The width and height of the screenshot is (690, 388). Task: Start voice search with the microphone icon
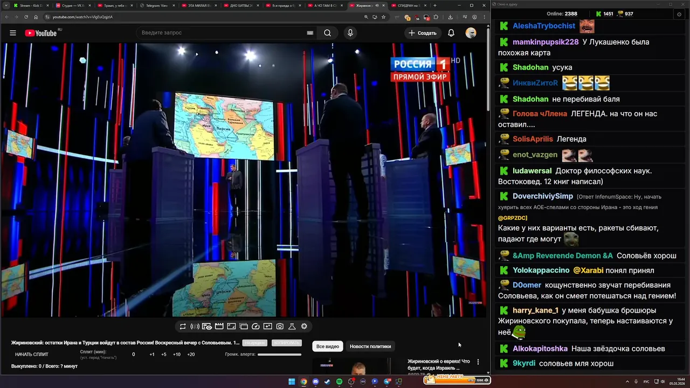(x=350, y=33)
